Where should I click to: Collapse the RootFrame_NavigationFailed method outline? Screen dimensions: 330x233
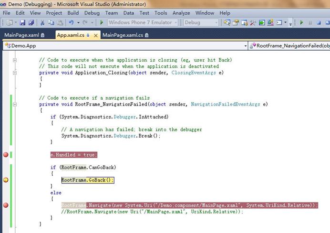tap(15, 104)
